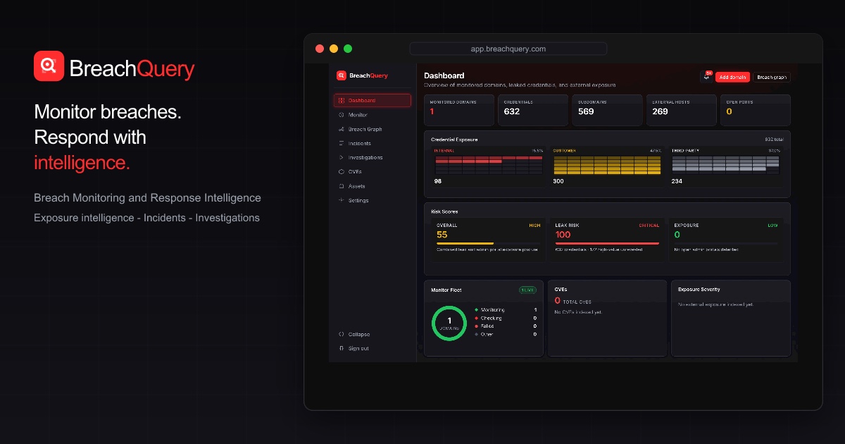845x444 pixels.
Task: Open the Breach Graph sidebar icon
Action: 342,129
